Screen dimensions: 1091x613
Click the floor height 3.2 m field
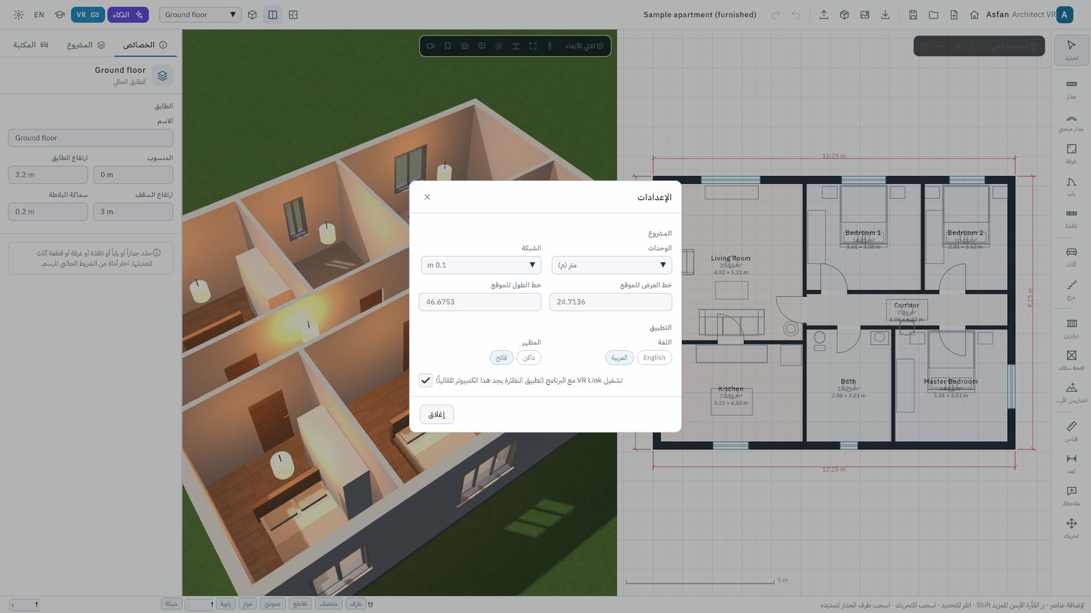pyautogui.click(x=48, y=174)
